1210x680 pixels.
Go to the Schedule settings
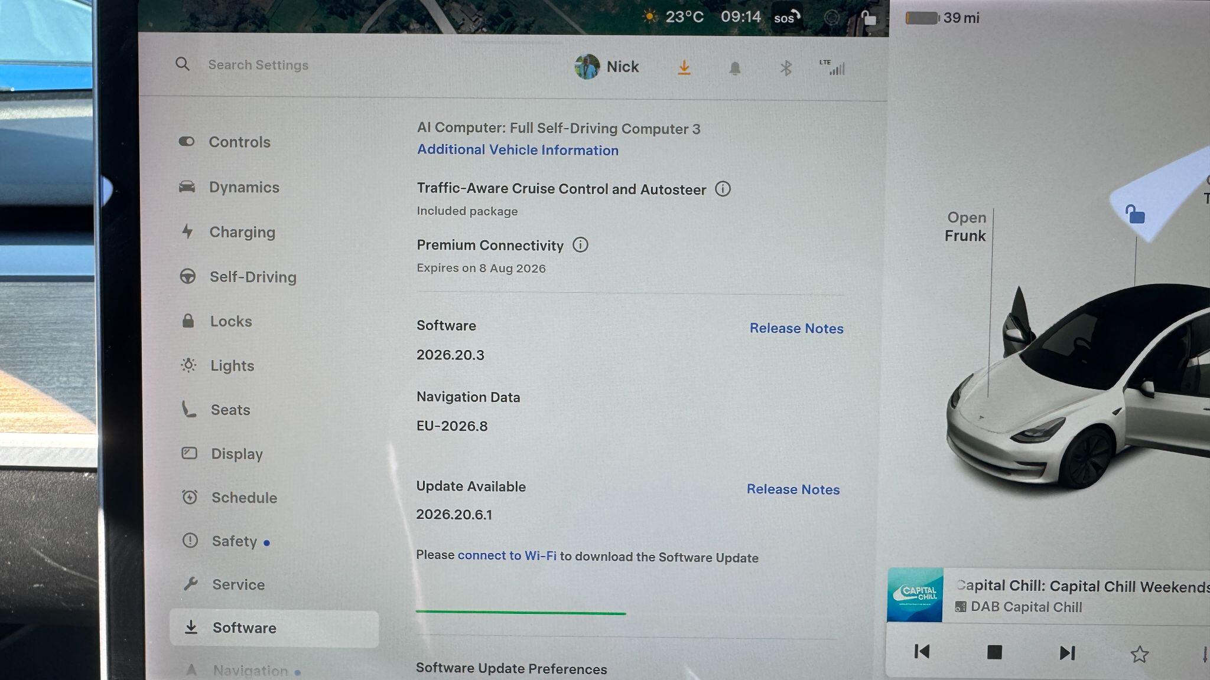229,498
